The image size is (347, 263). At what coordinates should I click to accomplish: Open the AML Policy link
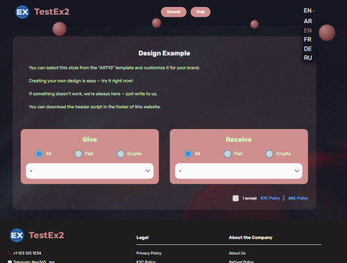[298, 198]
